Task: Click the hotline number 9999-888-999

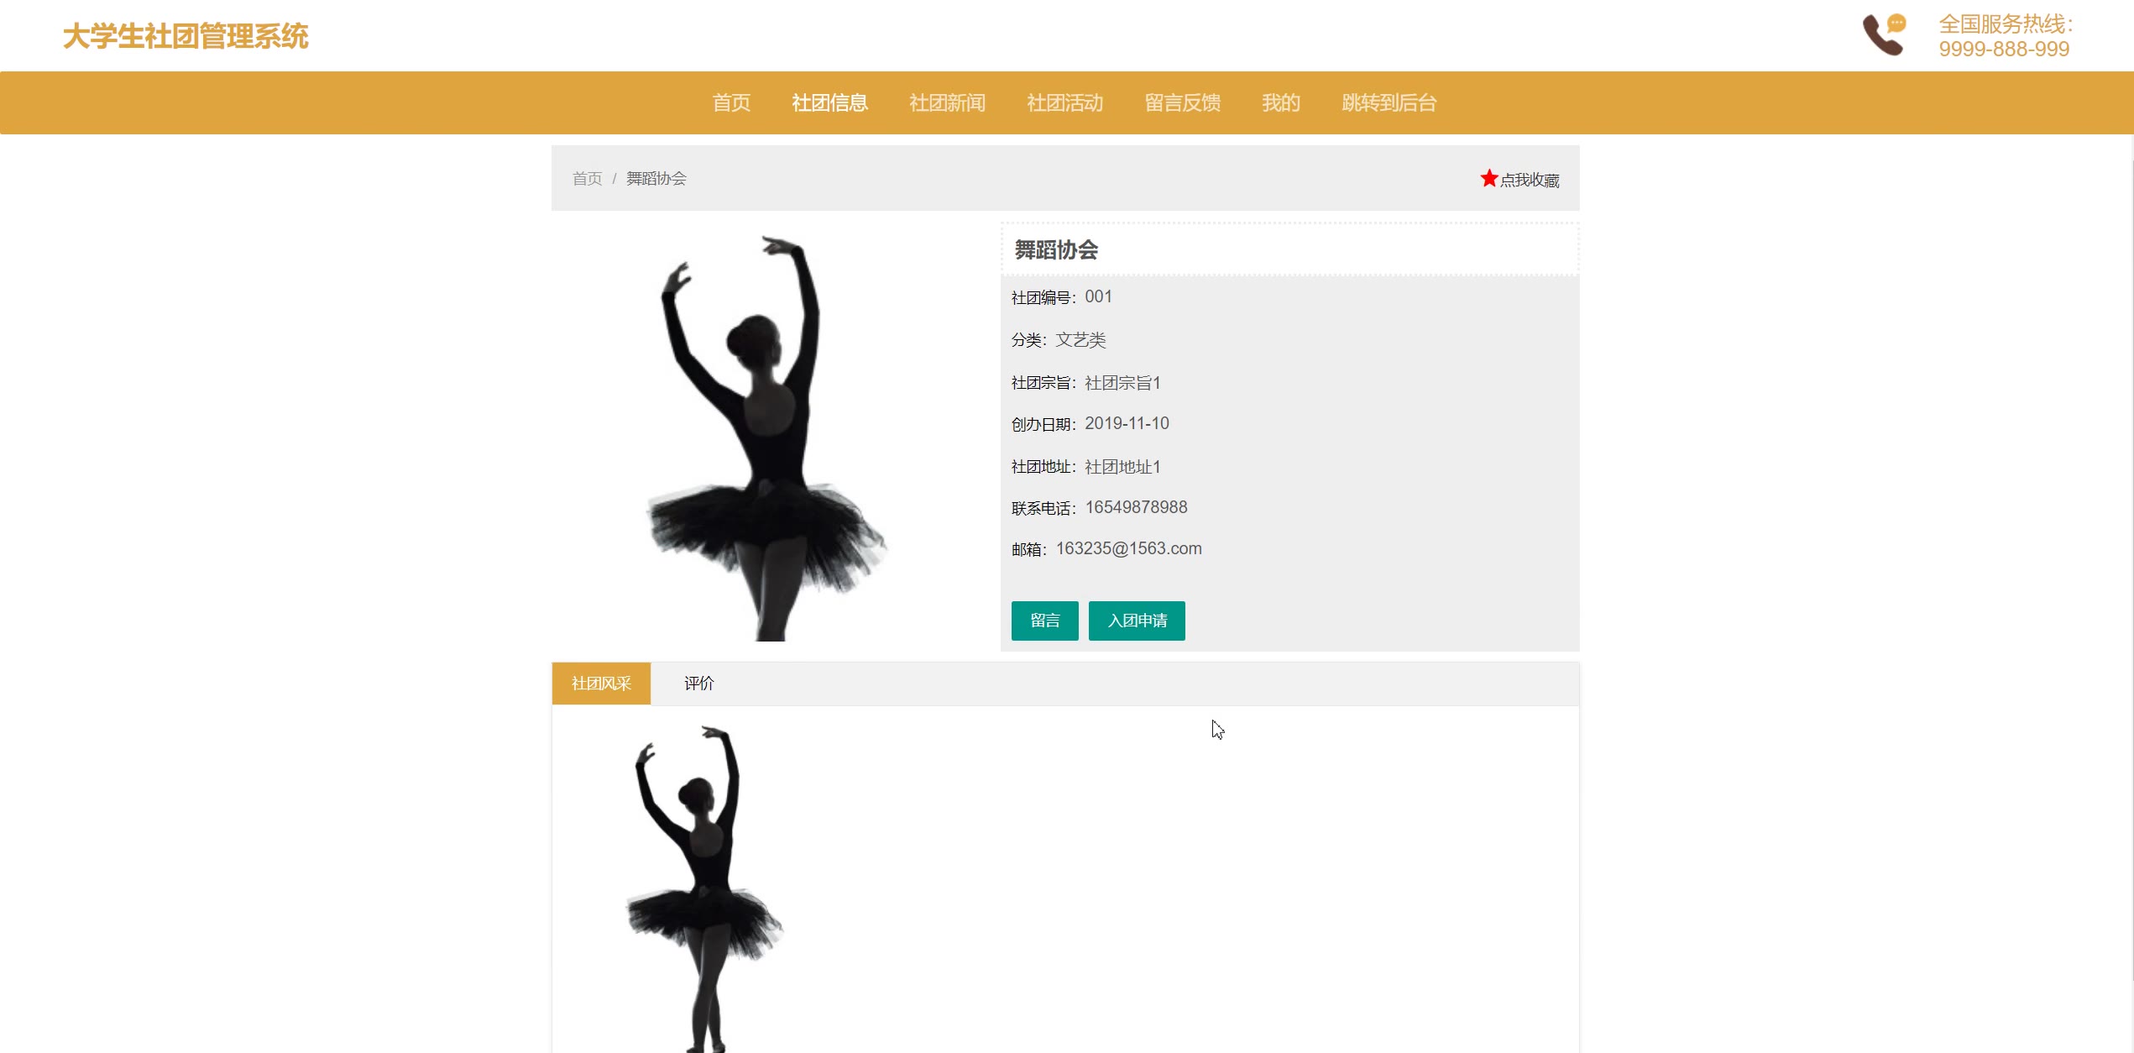Action: coord(2004,49)
